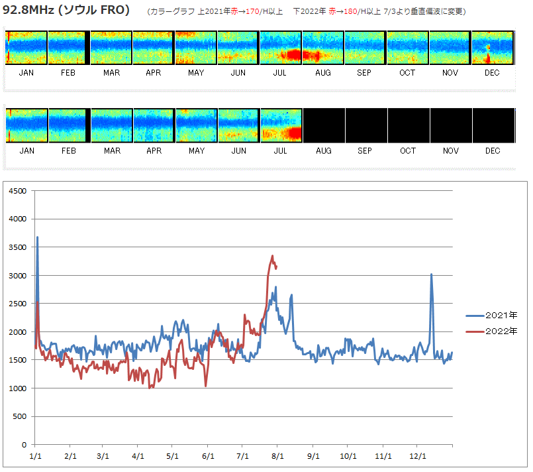Click the MAR label under the top row
This screenshot has width=533, height=472.
click(111, 73)
